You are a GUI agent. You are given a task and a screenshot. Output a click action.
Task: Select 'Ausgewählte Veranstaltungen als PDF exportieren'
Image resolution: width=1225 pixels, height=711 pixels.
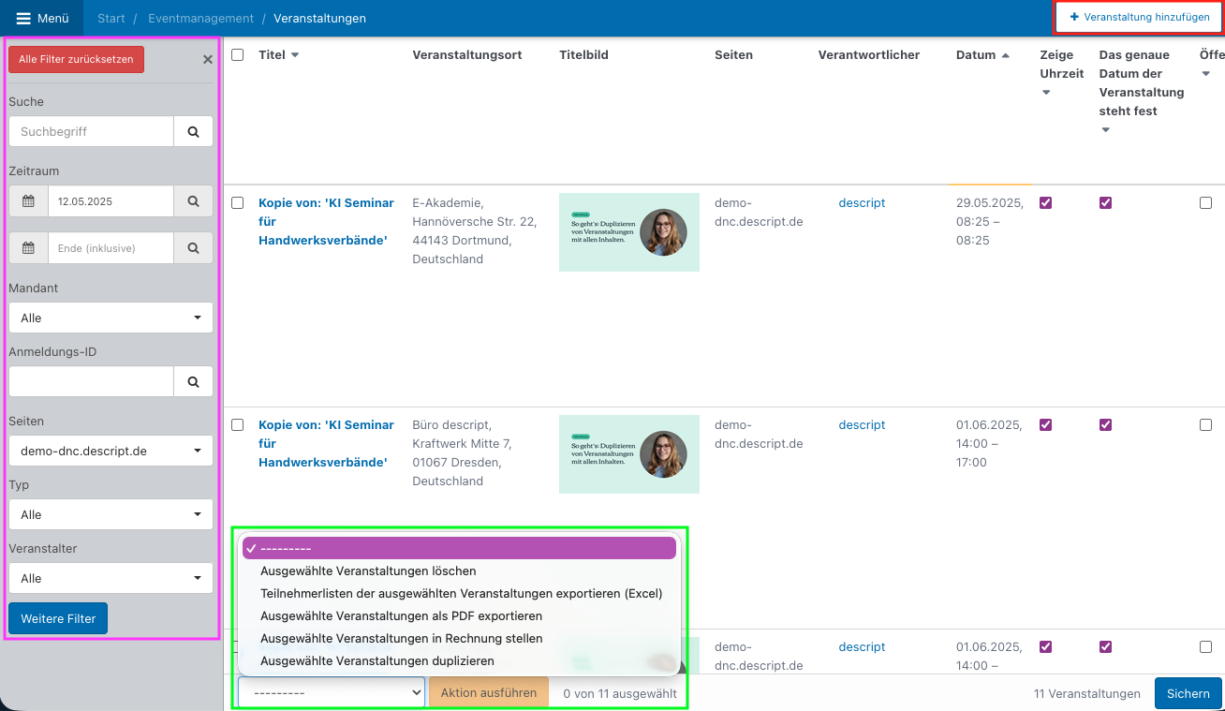401,615
